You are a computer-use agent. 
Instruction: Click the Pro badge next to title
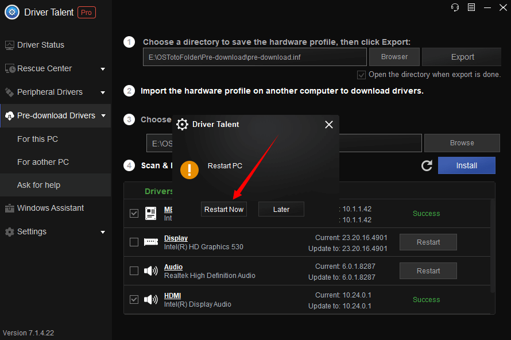pos(86,13)
